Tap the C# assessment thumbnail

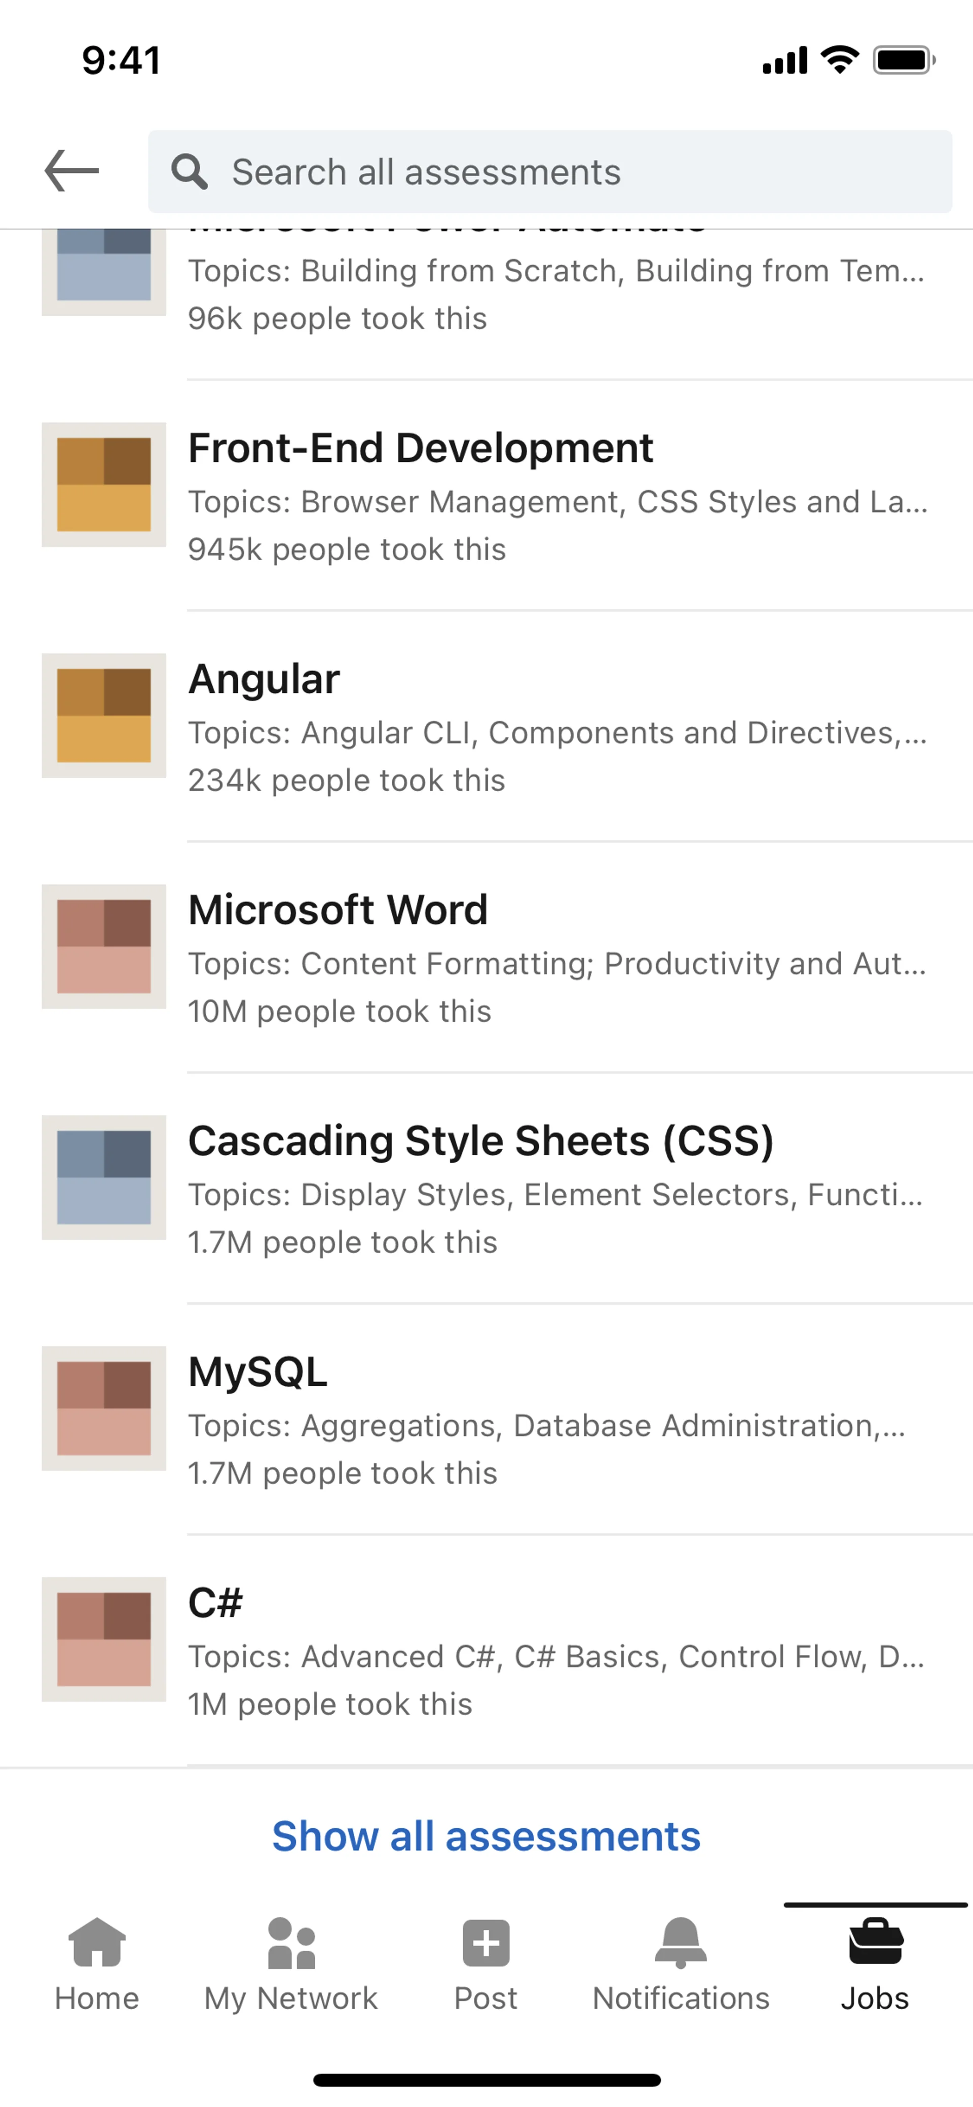tap(104, 1639)
